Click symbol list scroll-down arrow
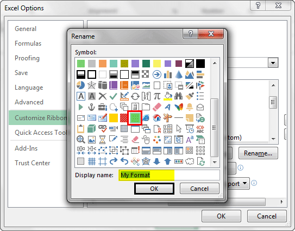Image resolution: width=295 pixels, height=231 pixels. click(215, 162)
